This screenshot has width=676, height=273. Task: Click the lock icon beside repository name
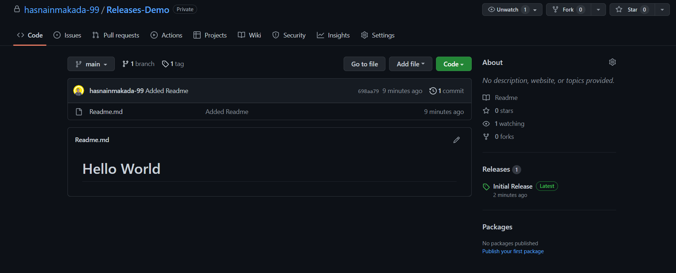point(17,9)
